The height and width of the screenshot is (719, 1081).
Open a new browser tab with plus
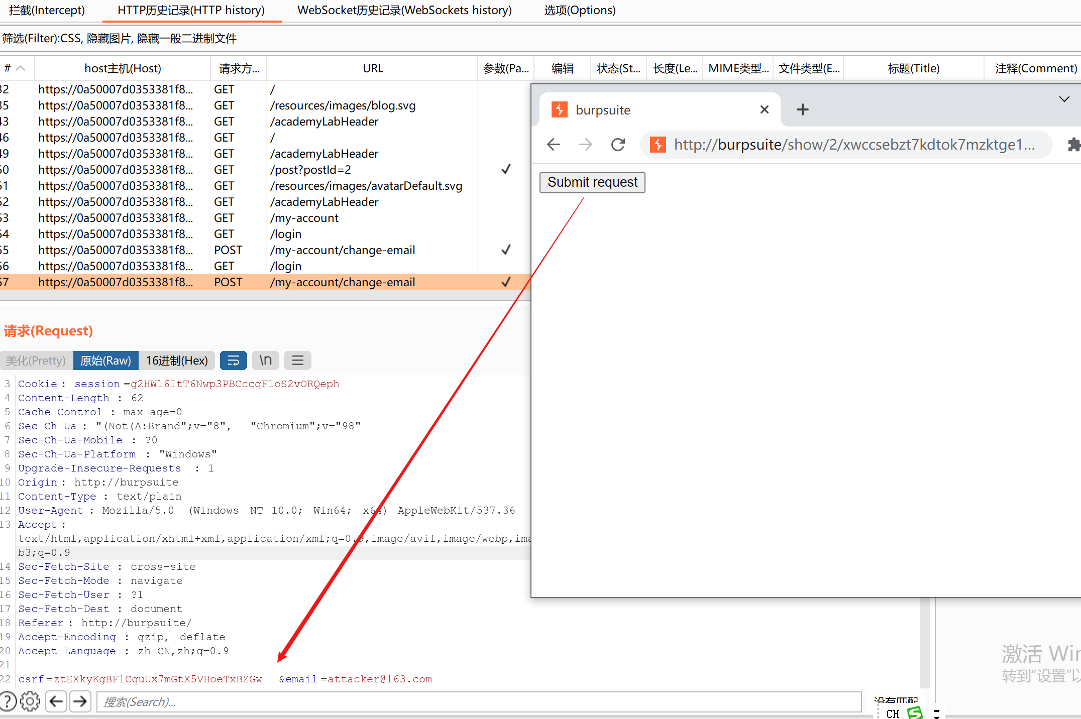point(802,109)
